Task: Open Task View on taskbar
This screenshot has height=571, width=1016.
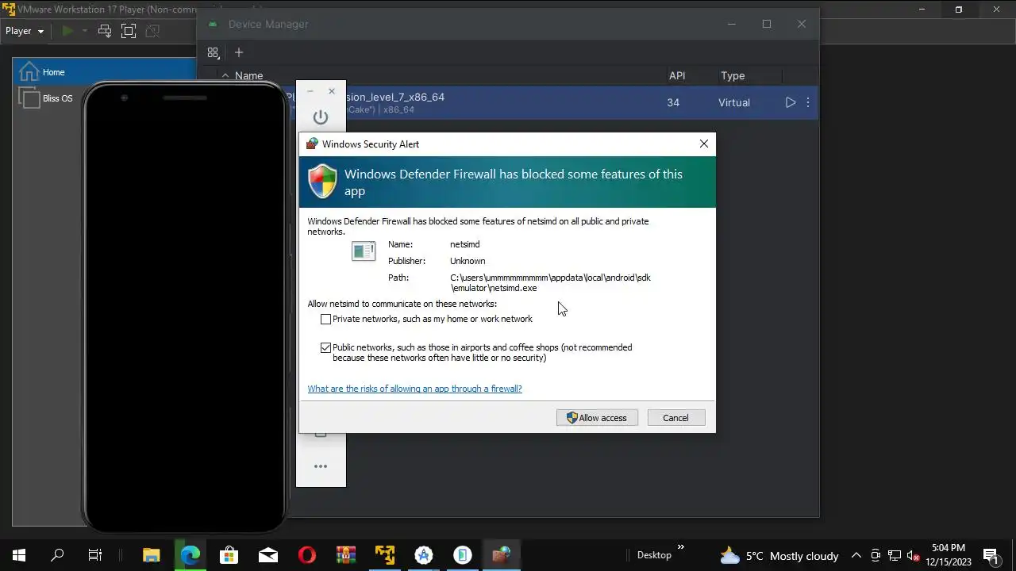Action: [95, 555]
